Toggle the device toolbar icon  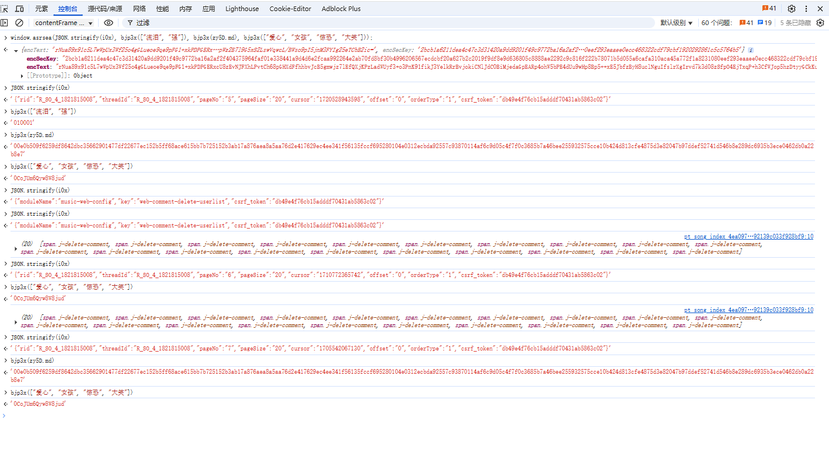click(19, 9)
